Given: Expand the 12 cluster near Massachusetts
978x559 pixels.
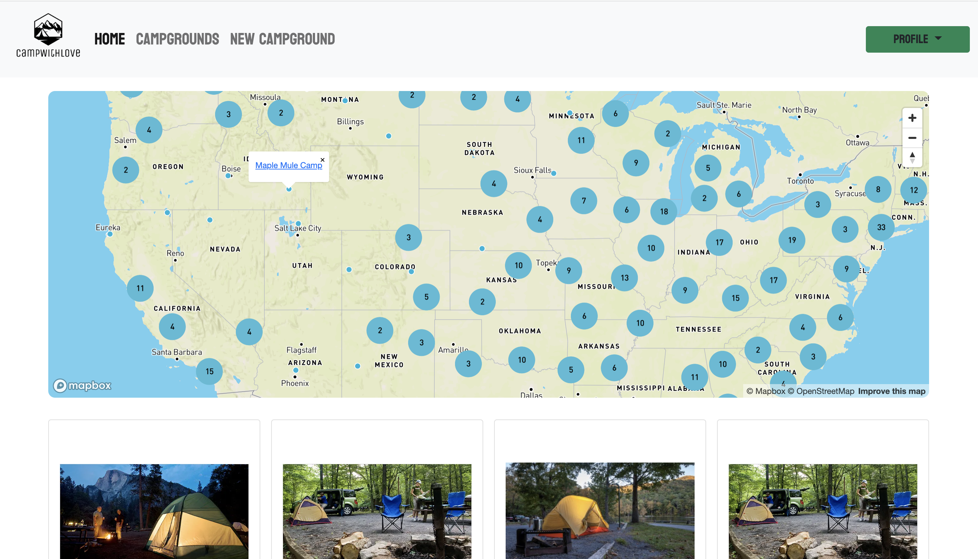Looking at the screenshot, I should [x=914, y=190].
